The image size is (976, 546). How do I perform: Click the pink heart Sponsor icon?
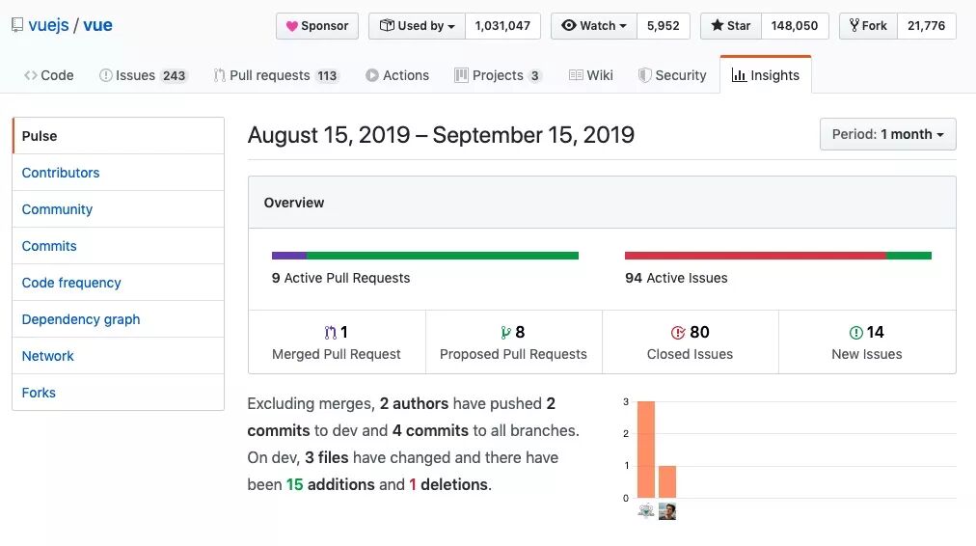[291, 26]
